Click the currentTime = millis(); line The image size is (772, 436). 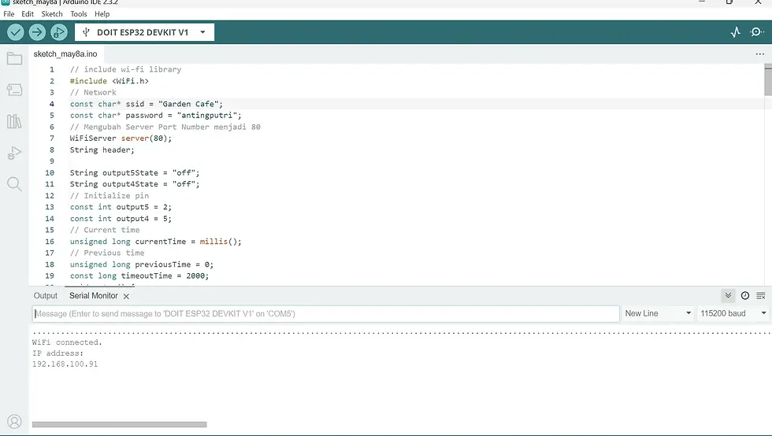pos(156,242)
